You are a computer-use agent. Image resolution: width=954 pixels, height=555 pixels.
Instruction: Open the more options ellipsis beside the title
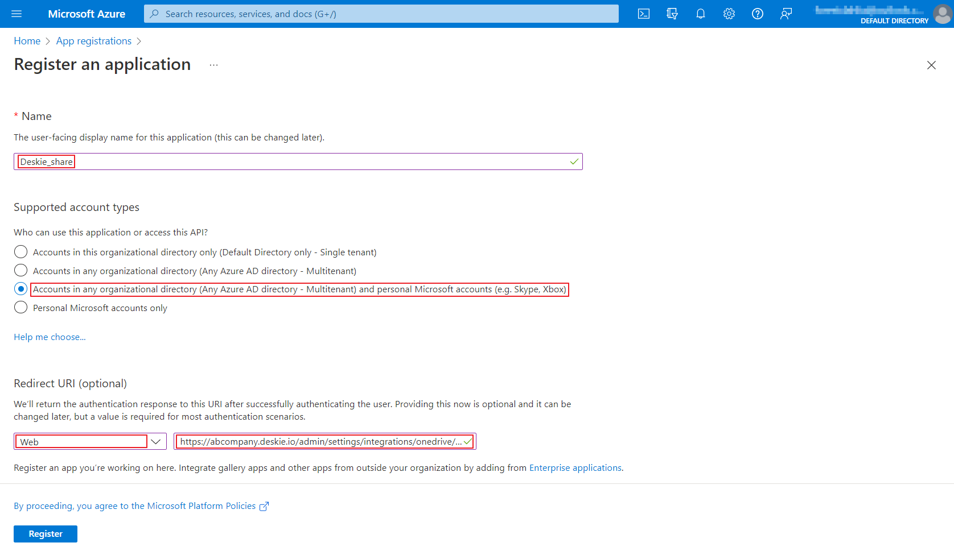[x=213, y=65]
